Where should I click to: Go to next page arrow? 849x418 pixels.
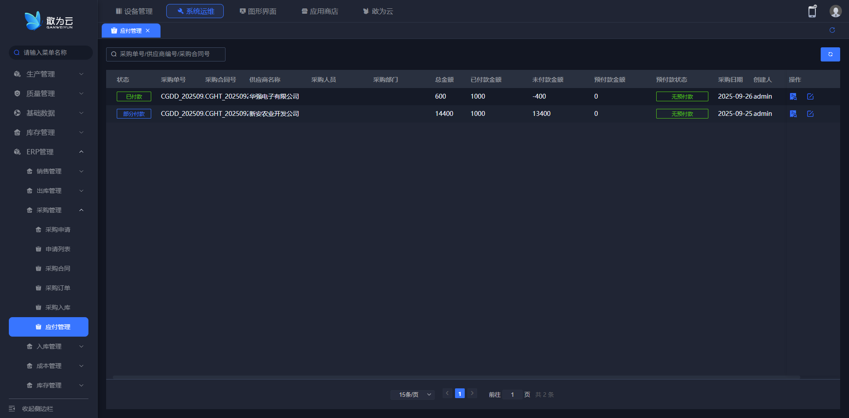(472, 393)
